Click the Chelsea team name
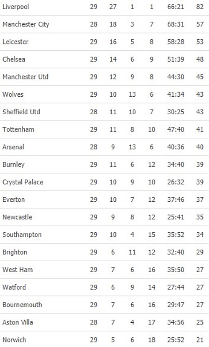The width and height of the screenshot is (209, 347). (14, 59)
